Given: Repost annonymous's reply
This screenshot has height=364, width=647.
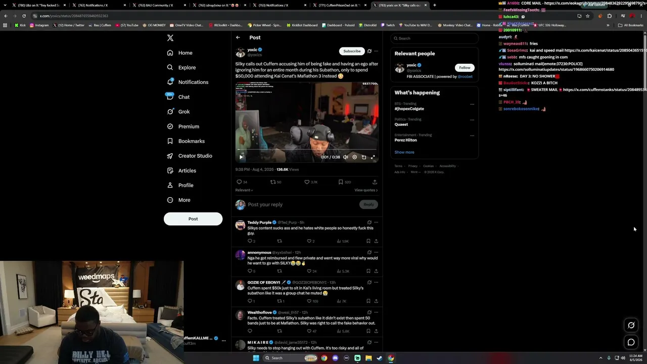Looking at the screenshot, I should [x=280, y=271].
